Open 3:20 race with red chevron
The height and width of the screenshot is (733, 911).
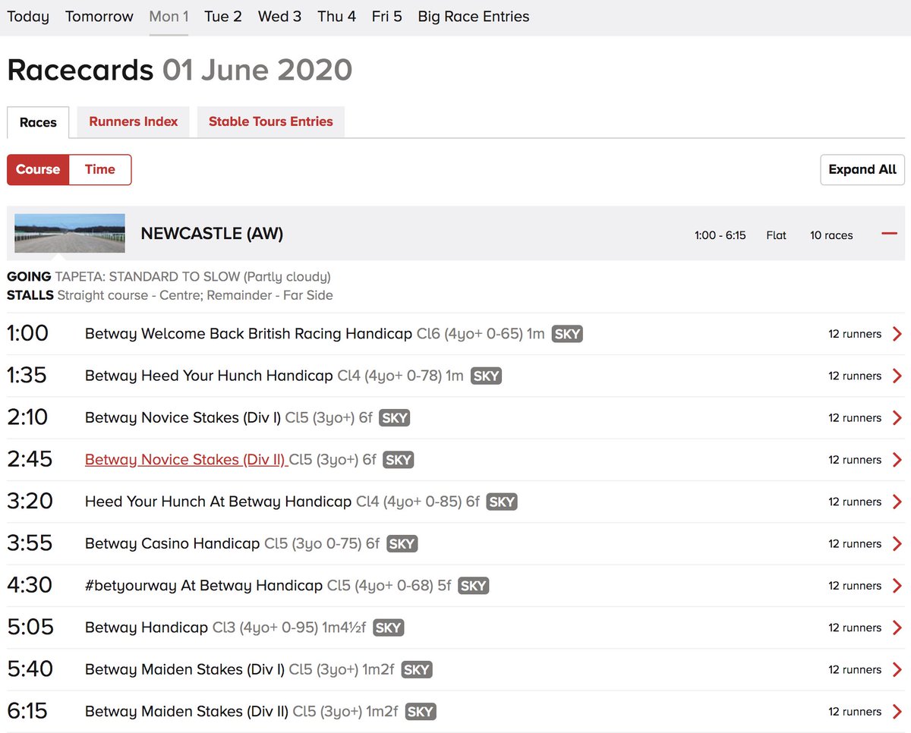[897, 502]
